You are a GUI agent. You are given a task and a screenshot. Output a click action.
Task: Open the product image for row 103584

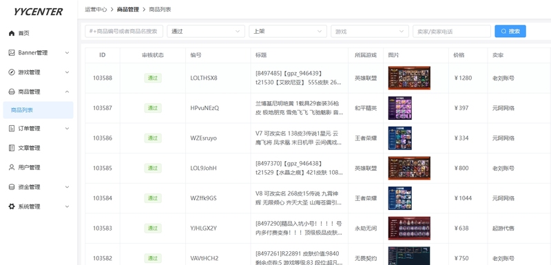[x=400, y=198]
